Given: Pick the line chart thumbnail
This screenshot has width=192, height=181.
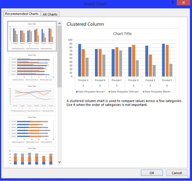Looking at the screenshot, I should click(x=32, y=98).
